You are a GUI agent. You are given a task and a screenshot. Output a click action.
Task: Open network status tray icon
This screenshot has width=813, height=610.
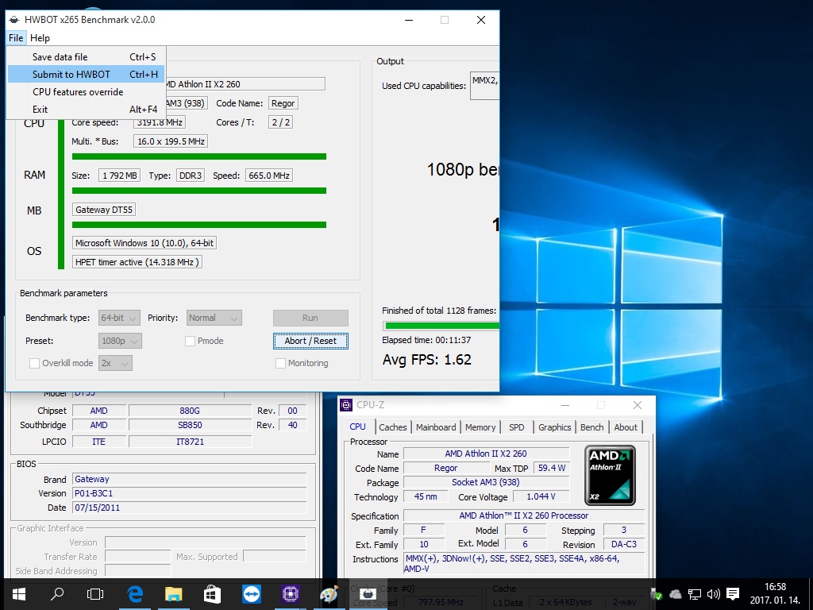click(694, 594)
